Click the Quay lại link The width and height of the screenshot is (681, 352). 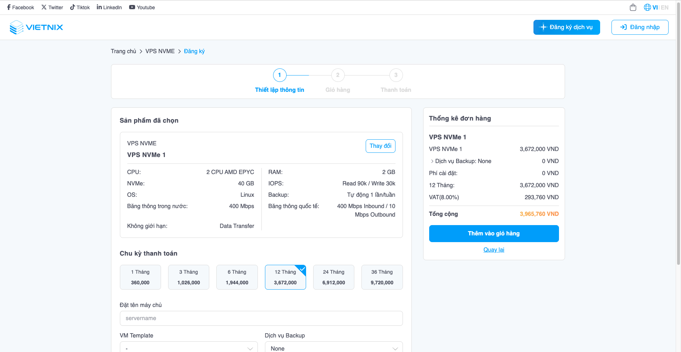tap(494, 250)
